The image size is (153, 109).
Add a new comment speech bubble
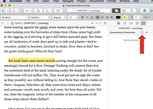pos(142,32)
